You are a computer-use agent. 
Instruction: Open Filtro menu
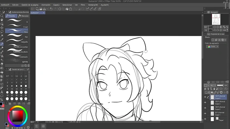(x=83, y=5)
